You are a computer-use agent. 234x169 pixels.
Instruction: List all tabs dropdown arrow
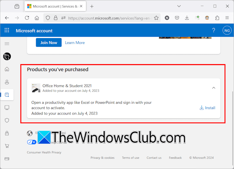click(x=179, y=6)
